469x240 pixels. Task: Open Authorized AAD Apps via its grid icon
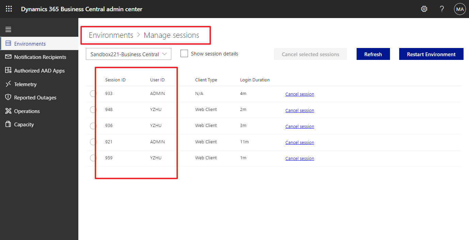pos(8,70)
